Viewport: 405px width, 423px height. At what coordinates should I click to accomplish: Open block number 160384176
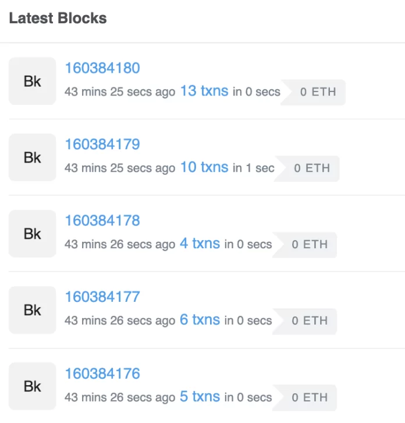point(102,373)
